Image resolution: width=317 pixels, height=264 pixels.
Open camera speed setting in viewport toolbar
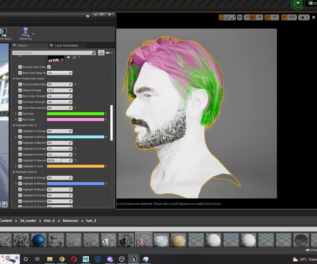pos(304,17)
